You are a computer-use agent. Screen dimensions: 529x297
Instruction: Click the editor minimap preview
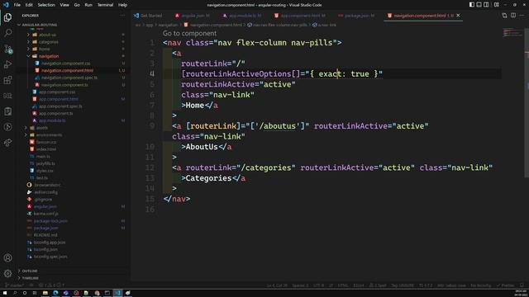pos(512,33)
